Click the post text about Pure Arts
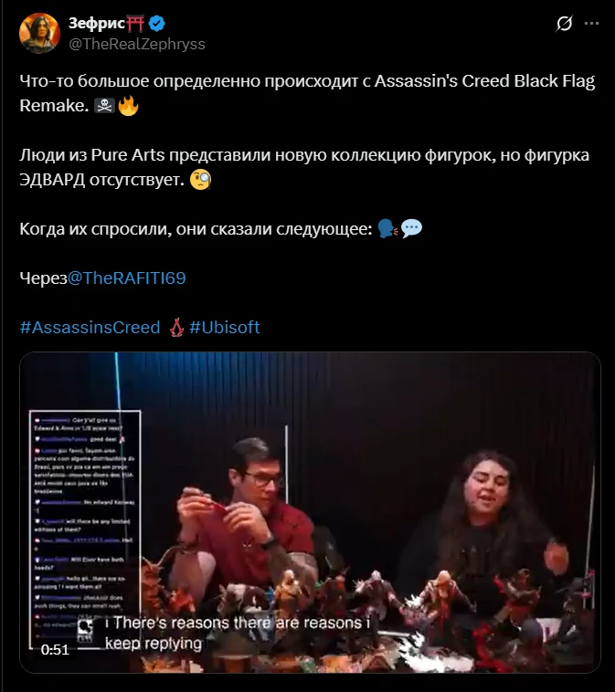This screenshot has width=615, height=692. click(x=304, y=167)
